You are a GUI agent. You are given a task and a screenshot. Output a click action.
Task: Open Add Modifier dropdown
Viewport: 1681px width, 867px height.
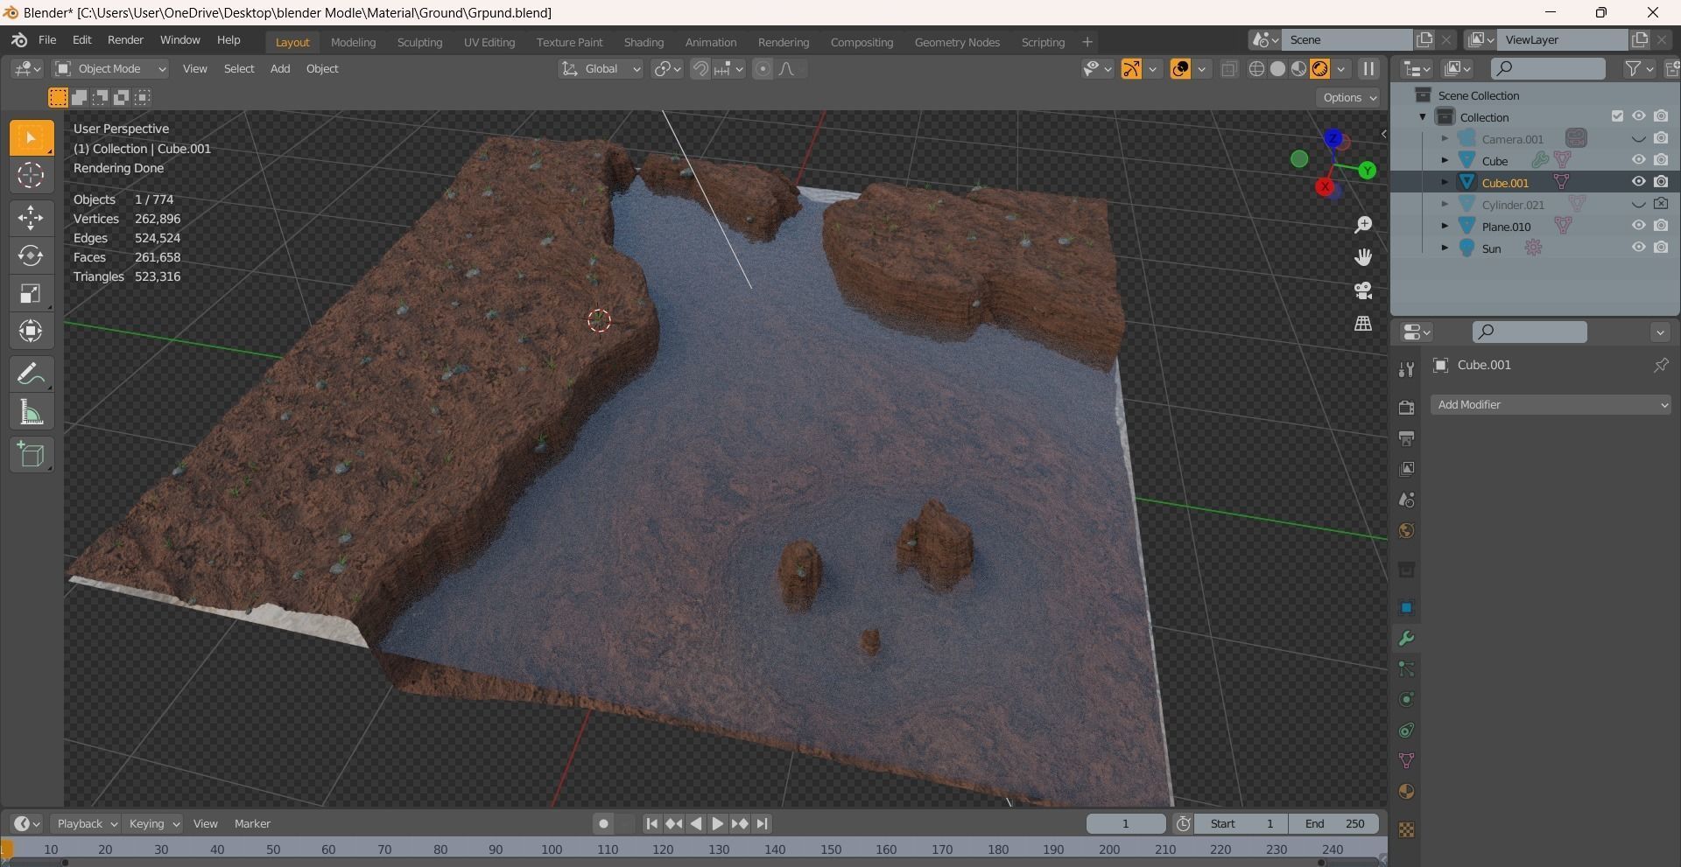pyautogui.click(x=1551, y=405)
